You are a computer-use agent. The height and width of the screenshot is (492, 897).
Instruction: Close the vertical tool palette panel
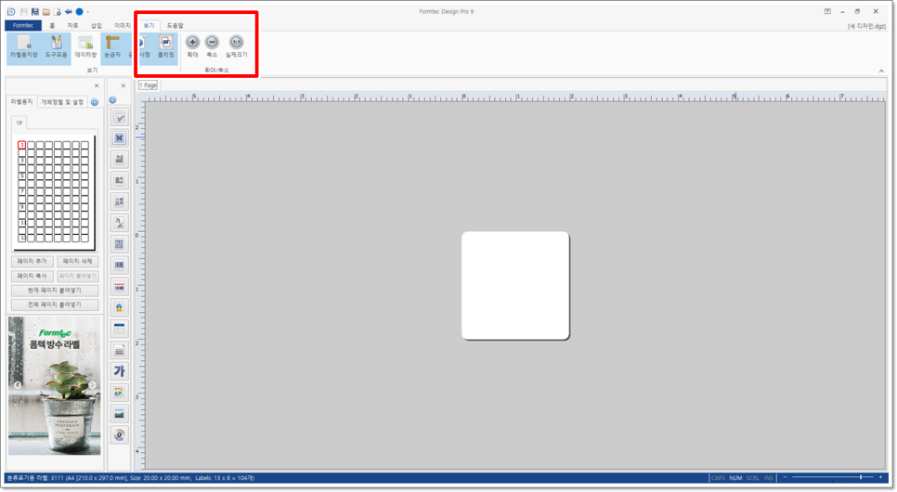coord(123,85)
